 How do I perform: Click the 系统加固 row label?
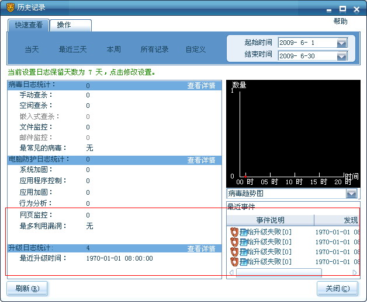pos(36,170)
